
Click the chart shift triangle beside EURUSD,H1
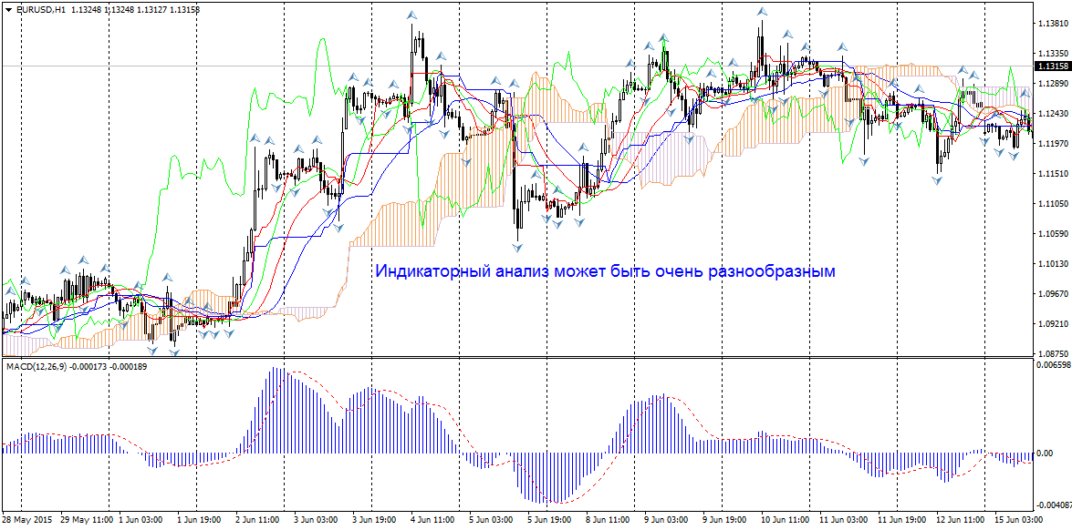tap(8, 9)
